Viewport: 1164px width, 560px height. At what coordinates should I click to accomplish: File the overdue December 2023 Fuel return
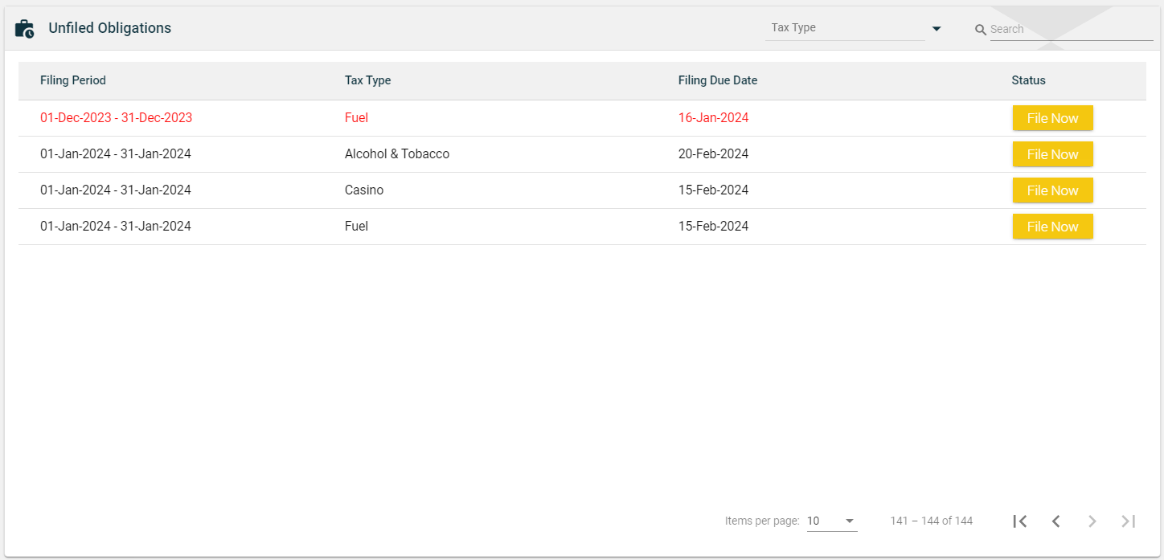[x=1052, y=118]
